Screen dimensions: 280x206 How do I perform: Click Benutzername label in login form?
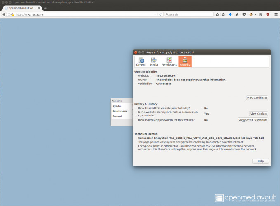point(120,111)
